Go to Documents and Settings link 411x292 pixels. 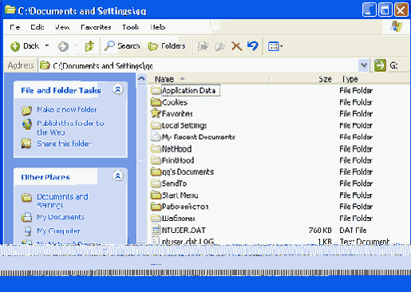[x=62, y=201]
